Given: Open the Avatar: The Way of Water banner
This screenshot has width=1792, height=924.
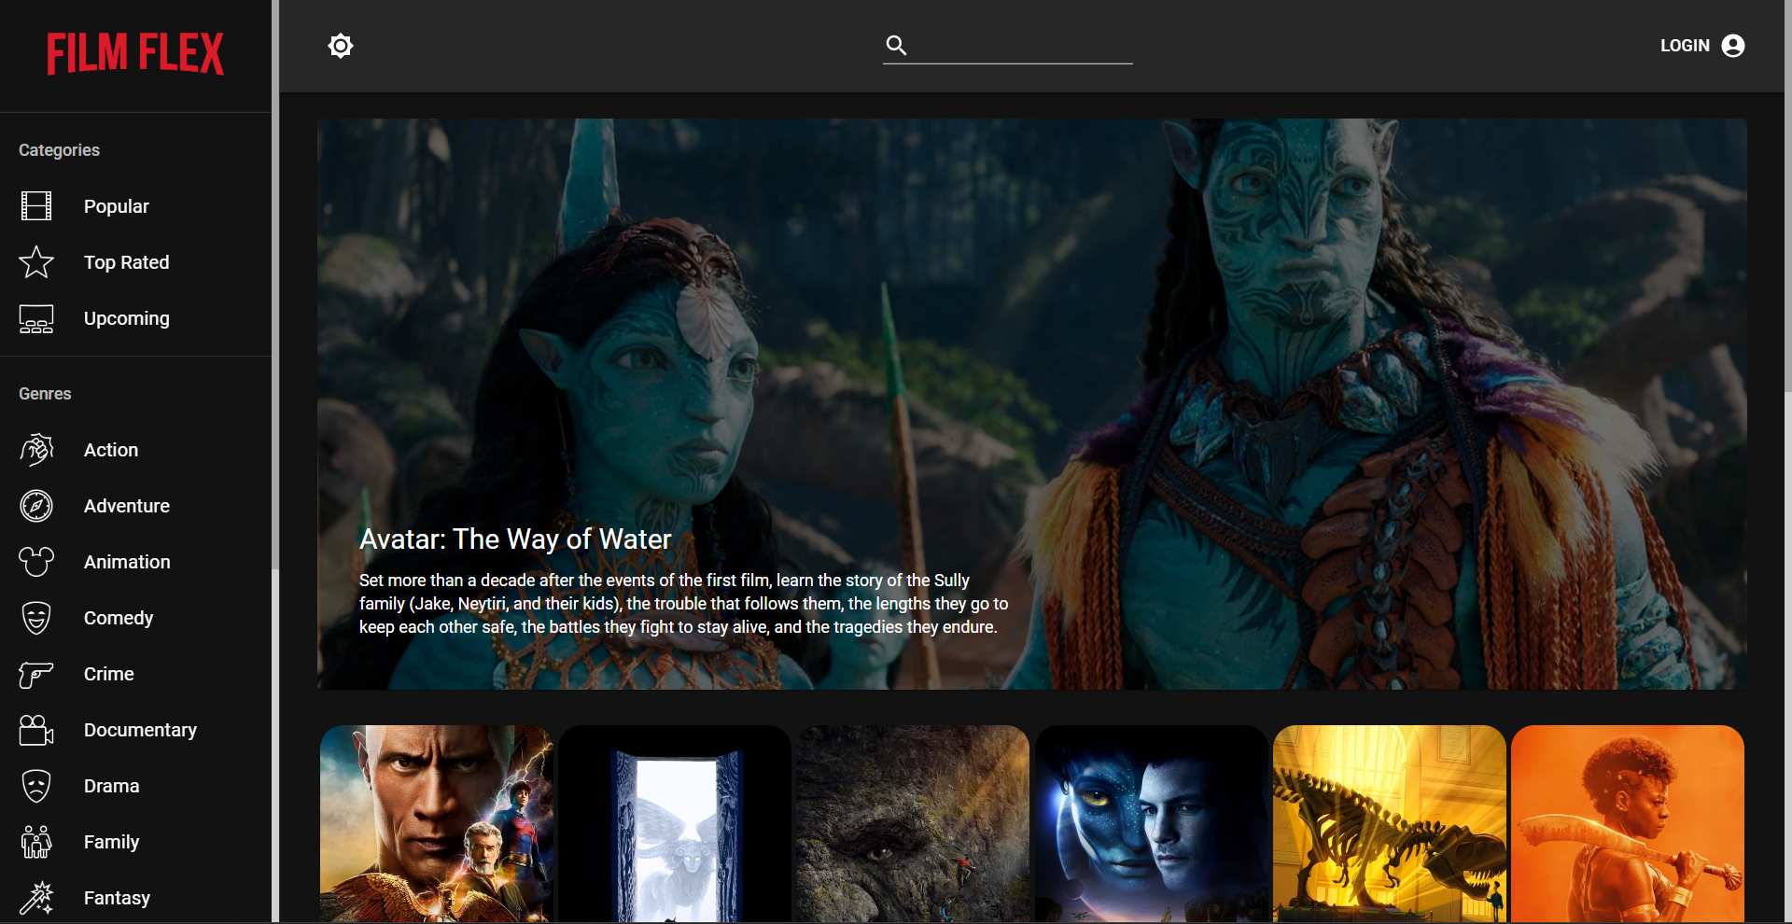Looking at the screenshot, I should (x=1031, y=404).
